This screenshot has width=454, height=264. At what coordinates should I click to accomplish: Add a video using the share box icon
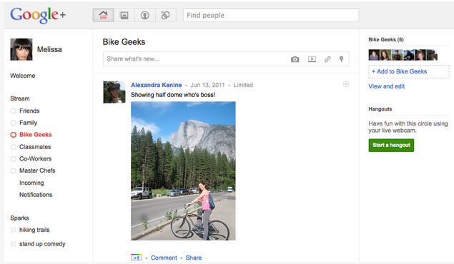click(x=312, y=59)
